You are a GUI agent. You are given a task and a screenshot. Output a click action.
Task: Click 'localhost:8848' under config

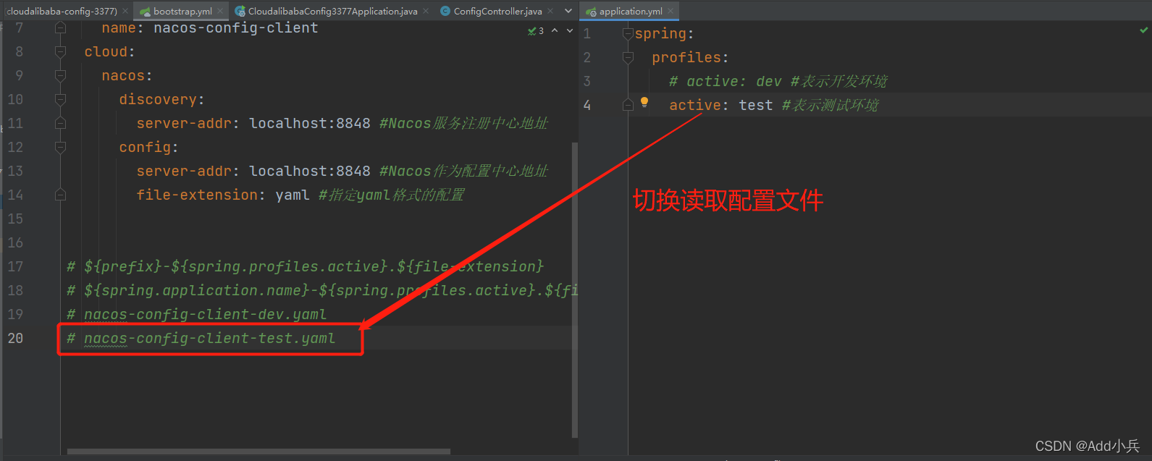[310, 171]
